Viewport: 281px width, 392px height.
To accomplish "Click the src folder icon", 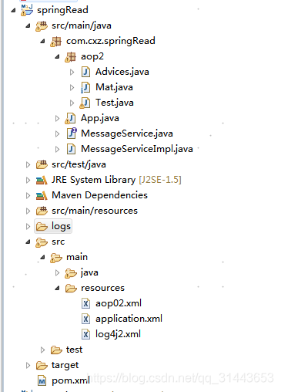I will (x=42, y=242).
